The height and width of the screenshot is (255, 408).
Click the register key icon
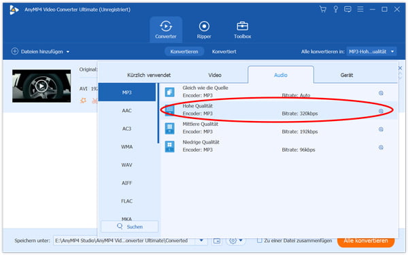336,10
